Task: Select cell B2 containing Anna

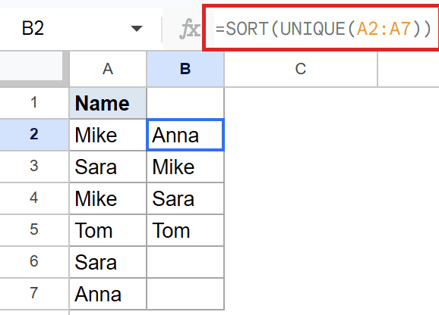Action: [185, 135]
